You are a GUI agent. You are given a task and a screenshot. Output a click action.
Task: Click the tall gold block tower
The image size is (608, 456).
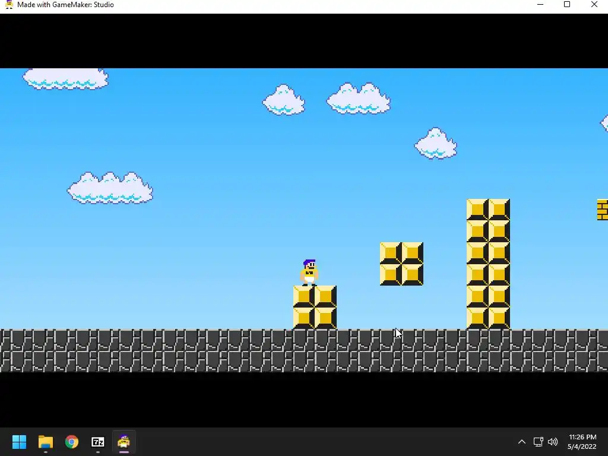[488, 264]
